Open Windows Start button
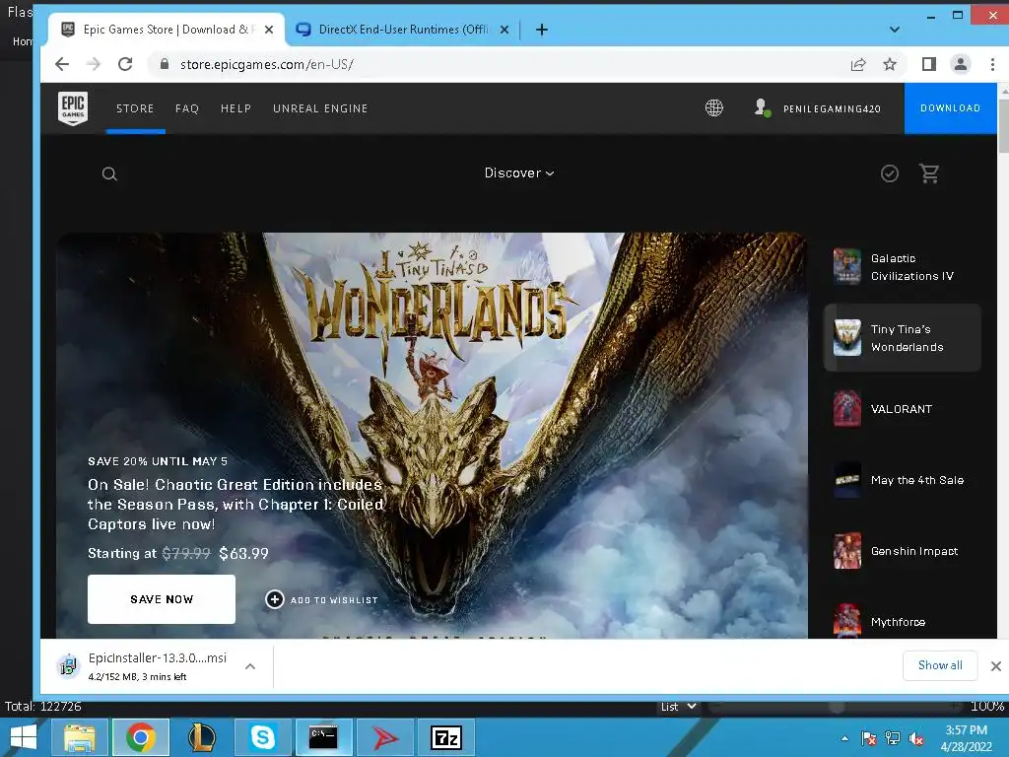This screenshot has height=757, width=1009. [24, 737]
